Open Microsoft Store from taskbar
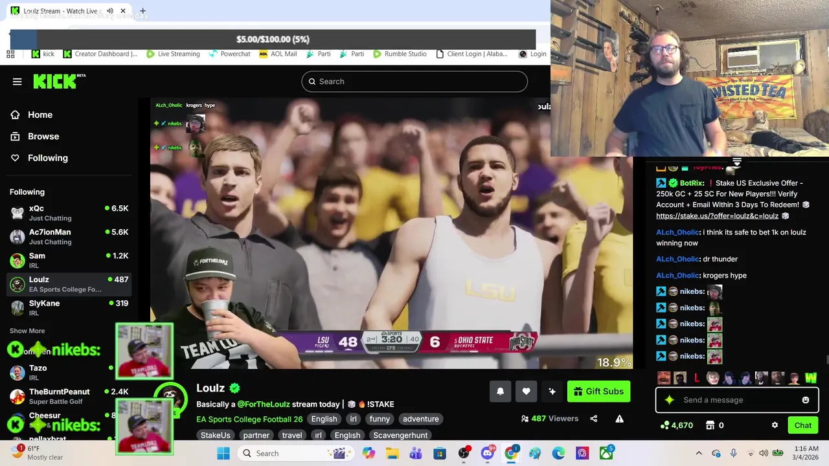Screen dimensions: 829x466 pos(440,453)
